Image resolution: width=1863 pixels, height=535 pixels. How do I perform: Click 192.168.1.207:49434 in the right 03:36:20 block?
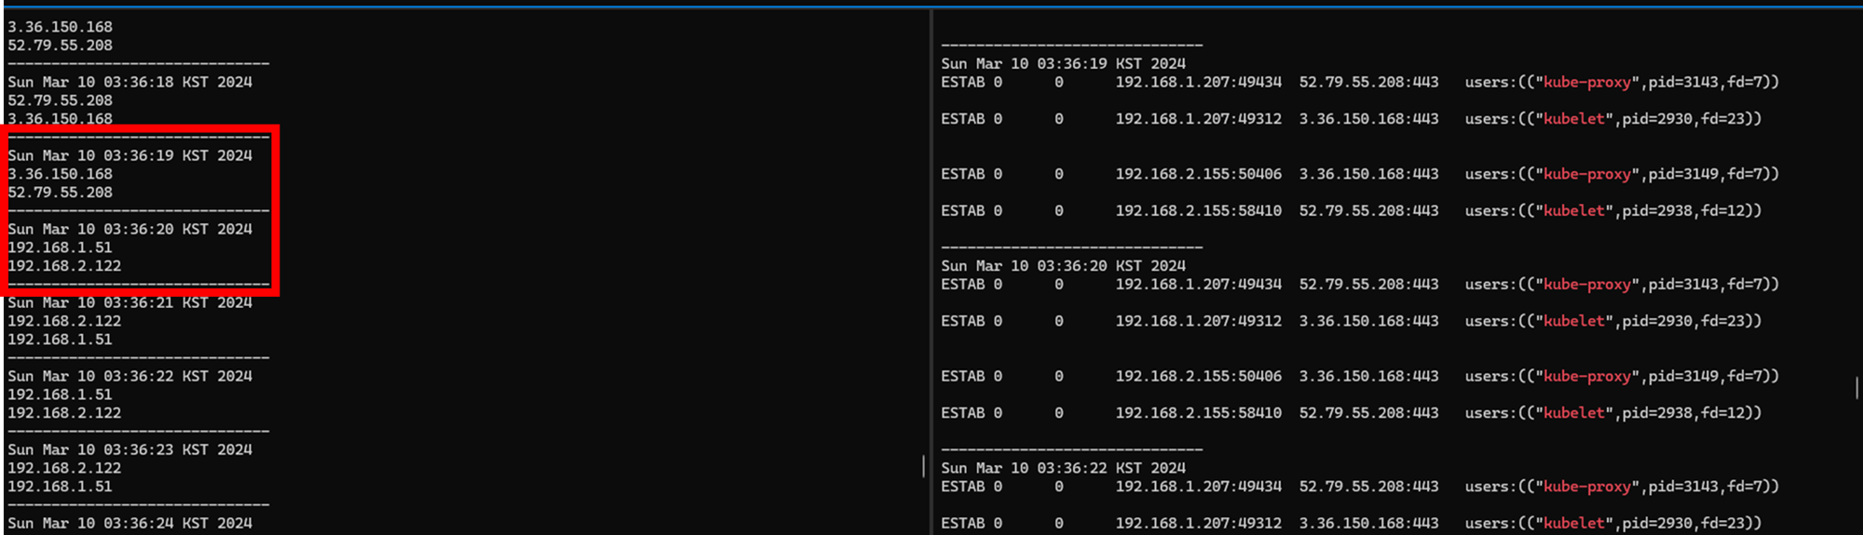pos(1199,284)
